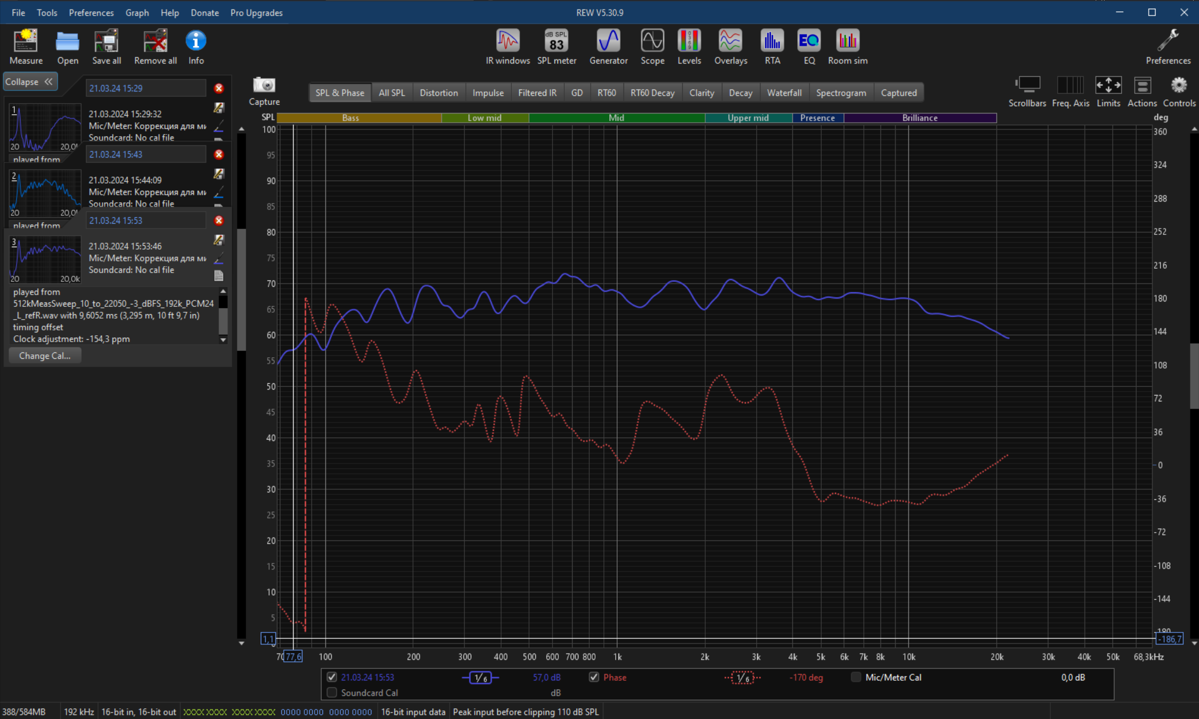Save measurement 15:29 via pencil-disk icon

[x=219, y=108]
